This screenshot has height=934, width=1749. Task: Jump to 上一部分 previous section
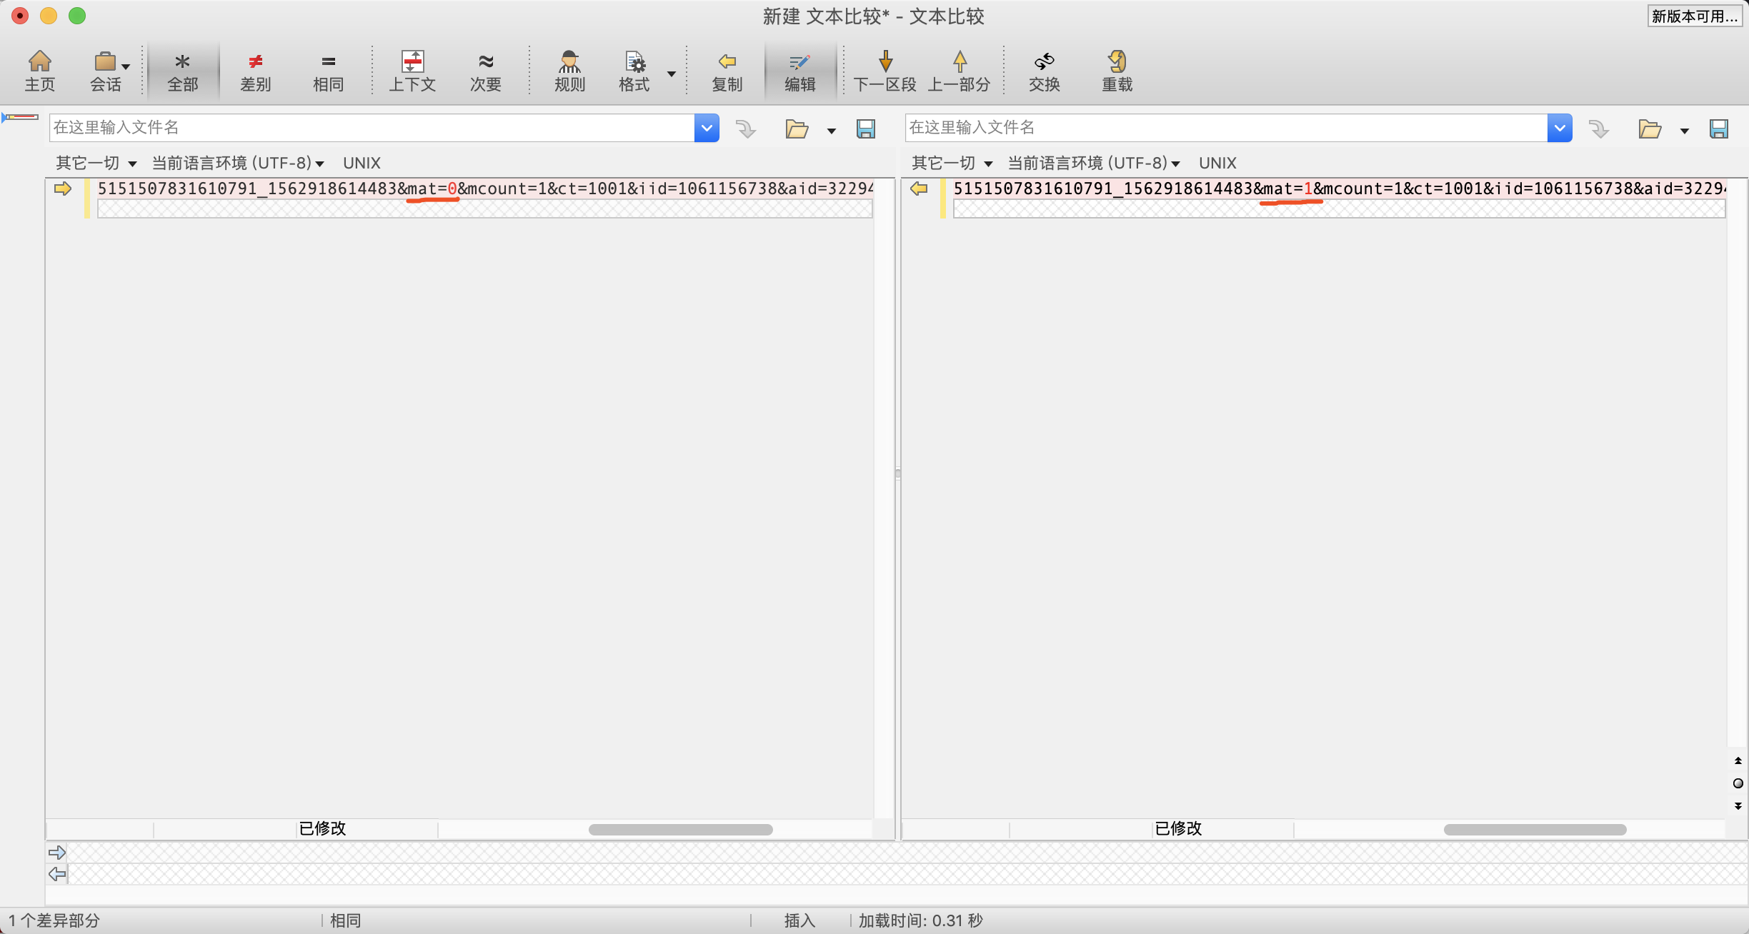959,71
